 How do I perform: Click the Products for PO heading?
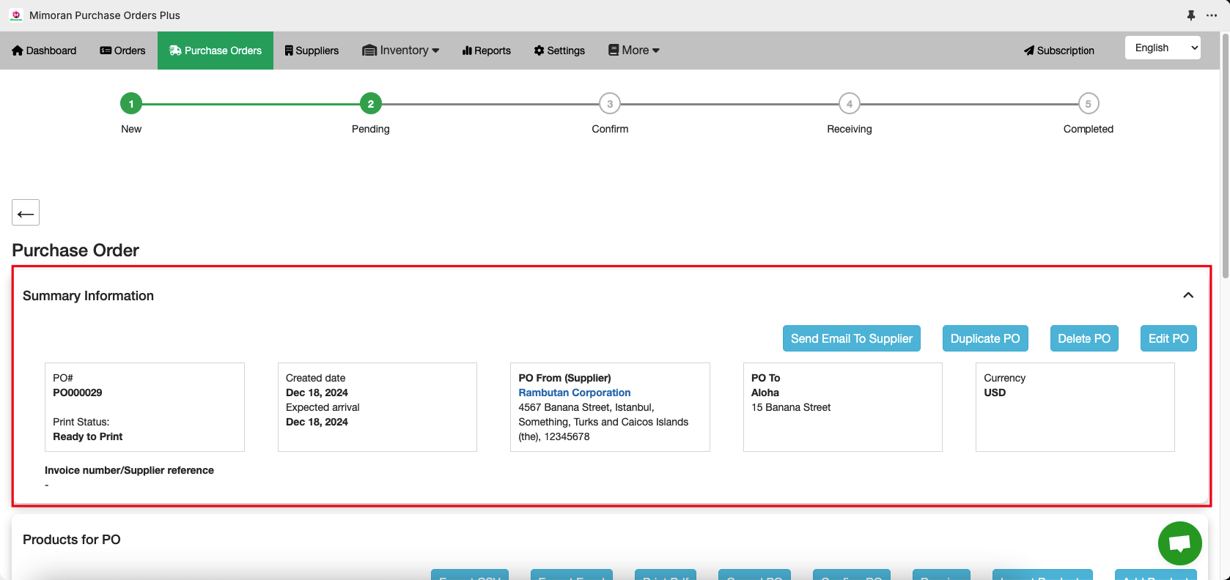(72, 540)
